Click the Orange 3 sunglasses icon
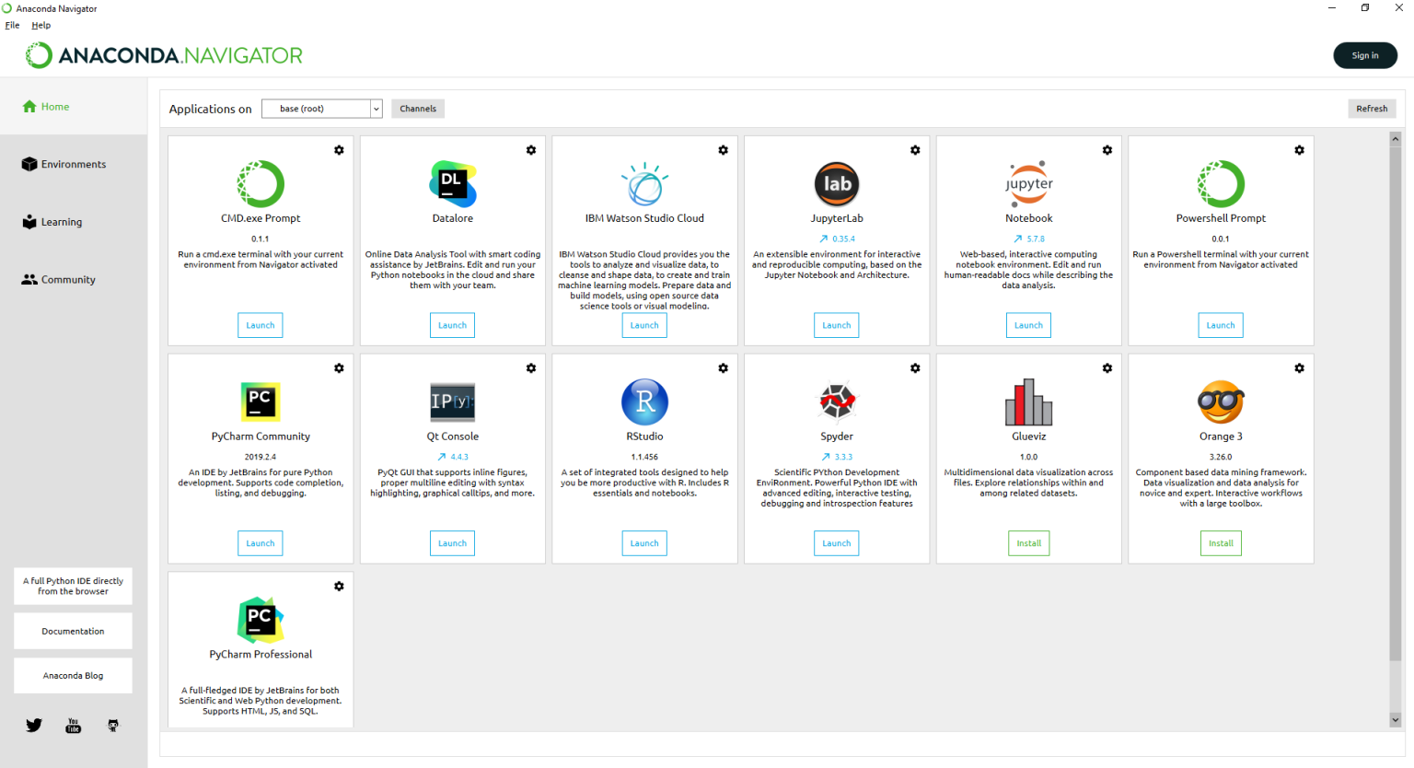This screenshot has height=768, width=1414. 1220,402
